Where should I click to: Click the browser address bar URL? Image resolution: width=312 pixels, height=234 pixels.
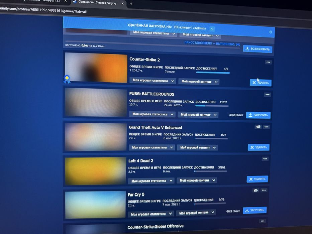(x=43, y=10)
